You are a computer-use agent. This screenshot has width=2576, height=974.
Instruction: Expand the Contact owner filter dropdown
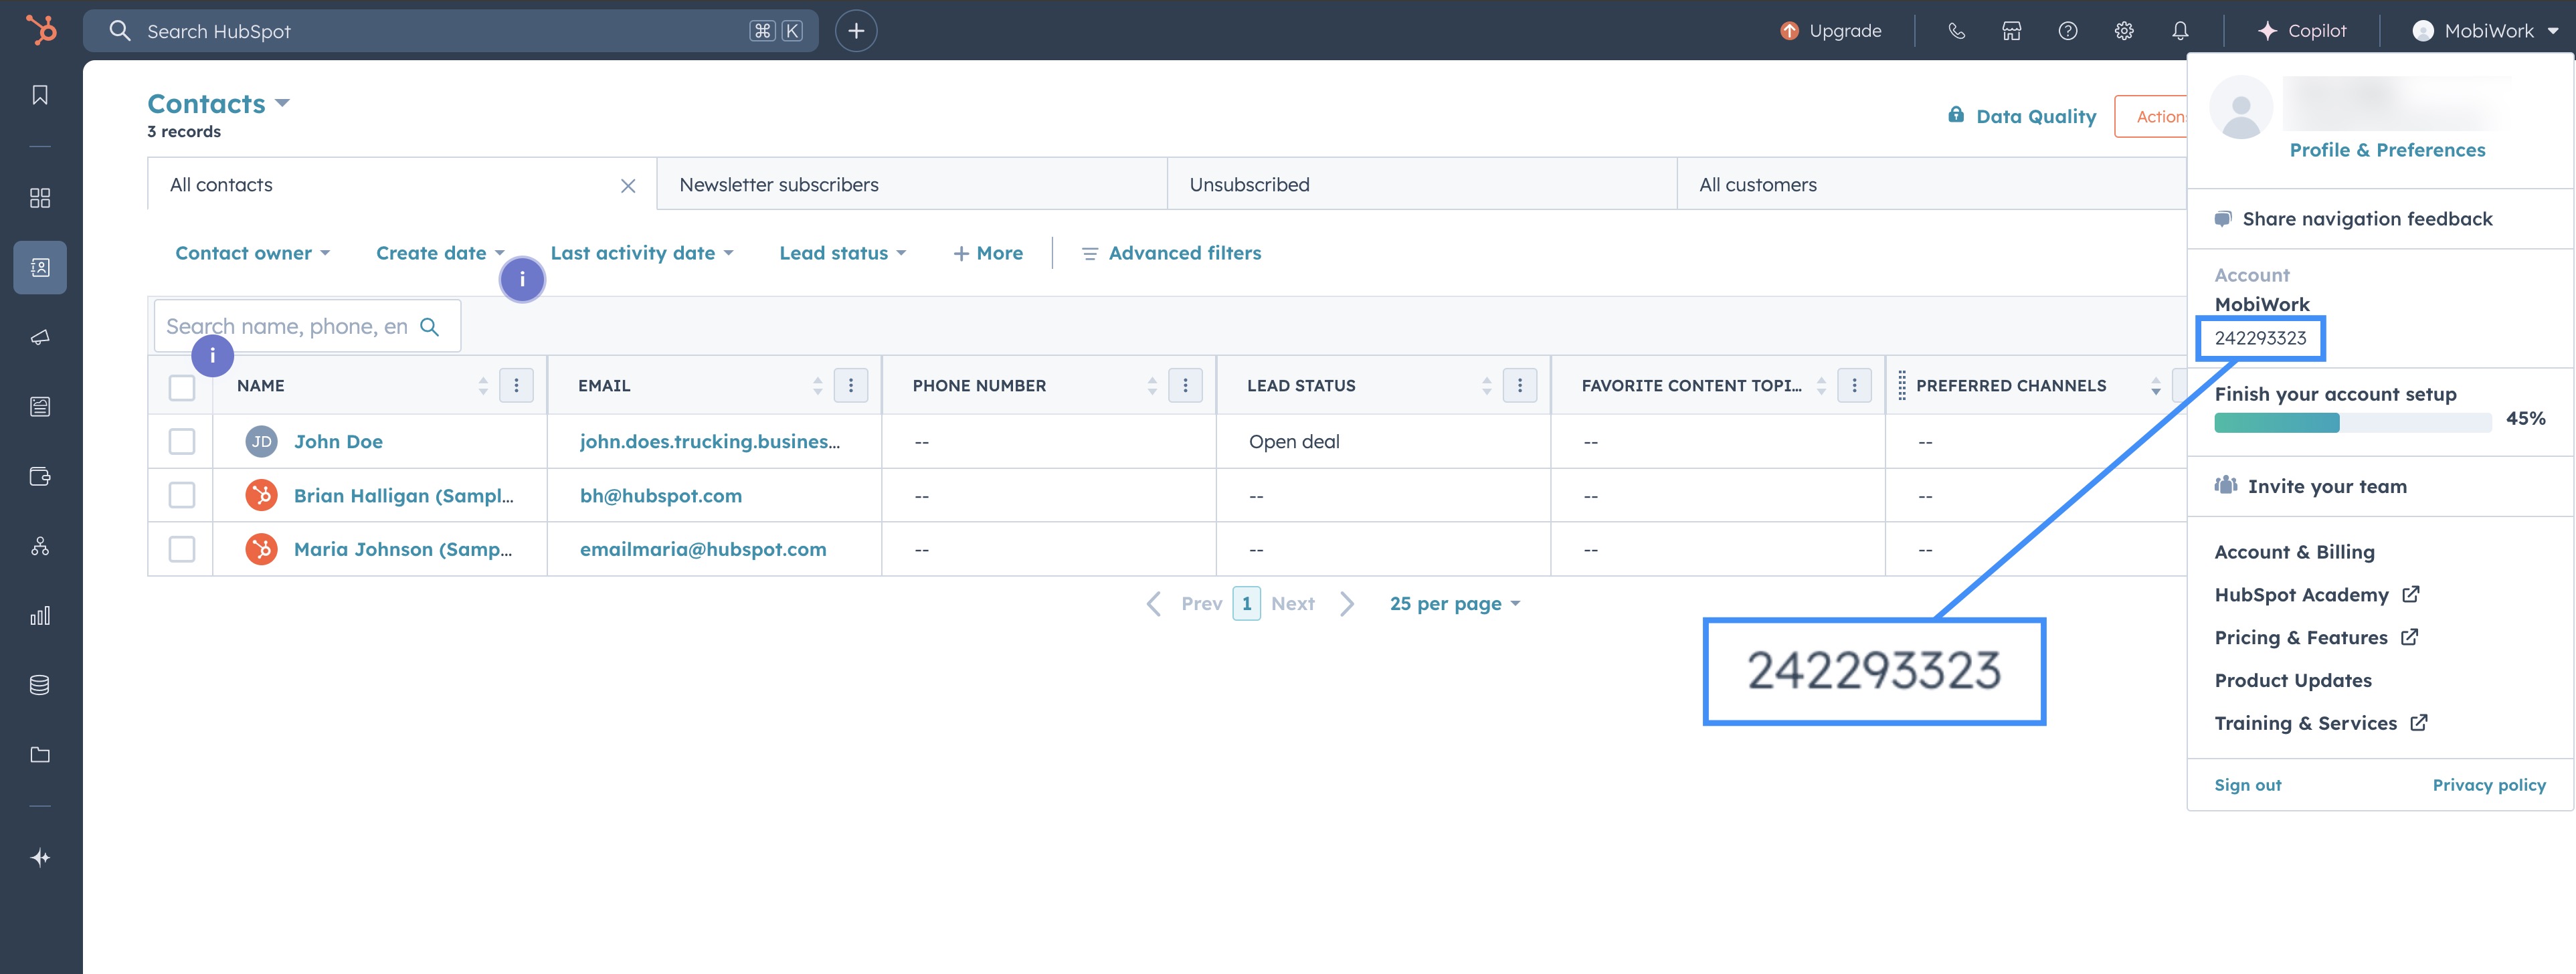252,253
